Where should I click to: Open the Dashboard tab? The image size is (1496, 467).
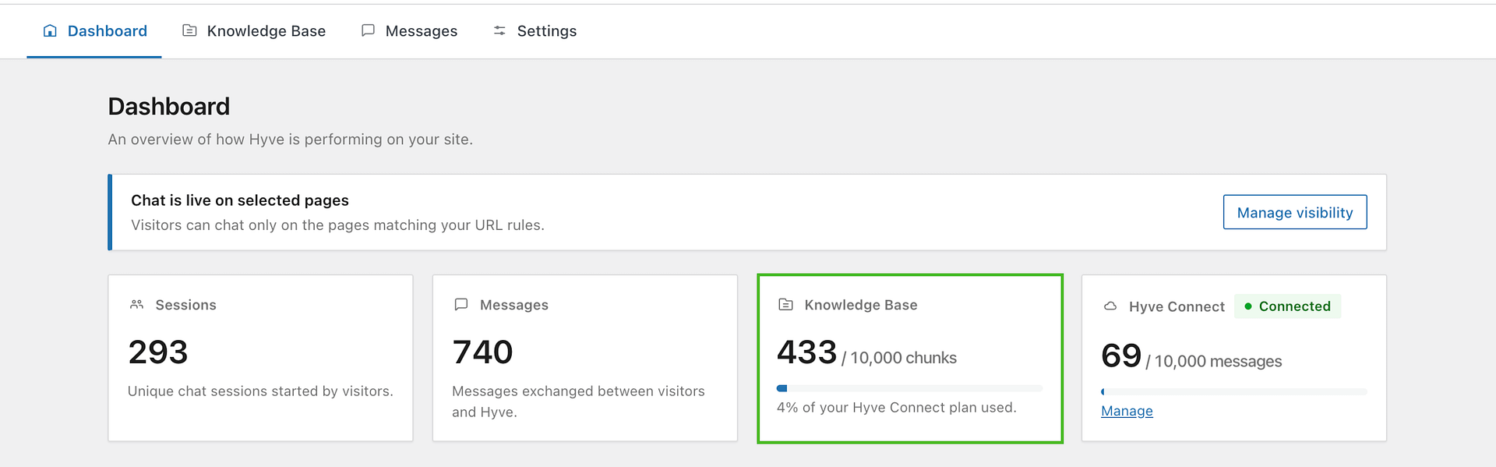94,31
